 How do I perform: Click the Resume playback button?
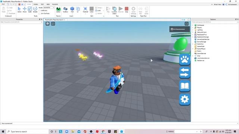point(121,10)
